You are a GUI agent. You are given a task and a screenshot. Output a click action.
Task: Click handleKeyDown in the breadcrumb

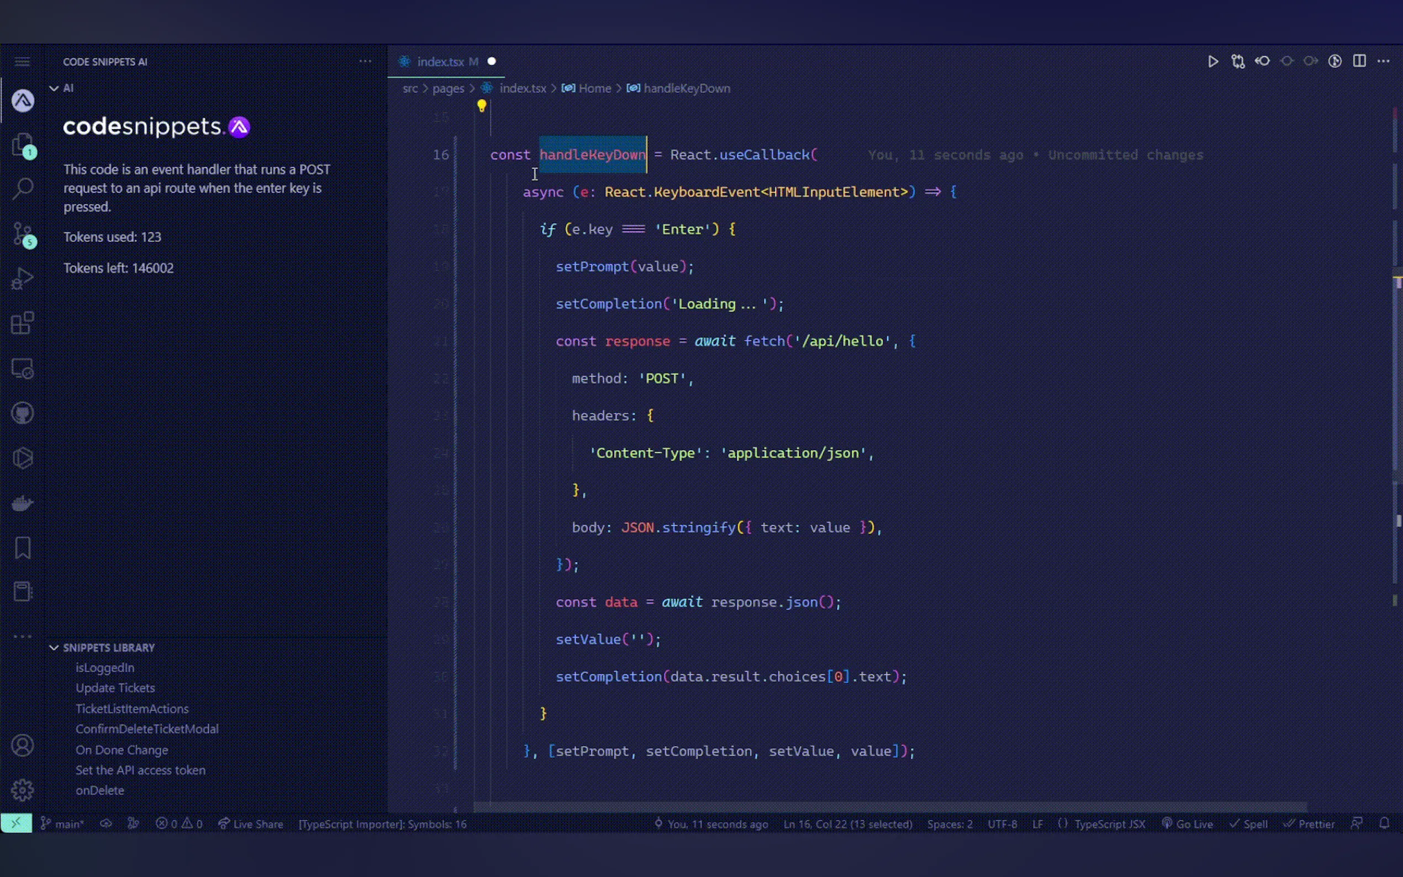coord(686,88)
